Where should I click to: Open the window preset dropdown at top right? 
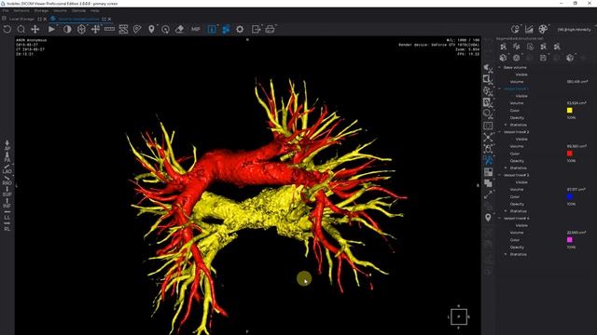[x=575, y=29]
